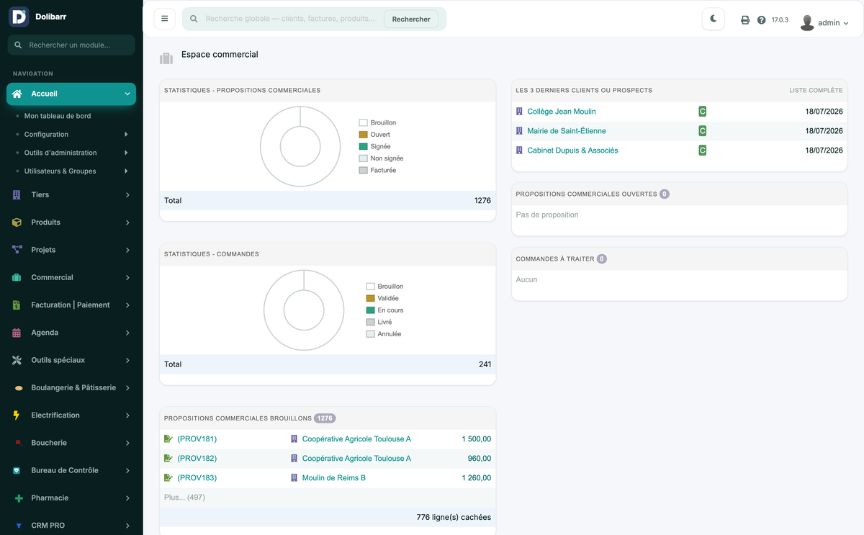Click the 1276 drafts count badge
The height and width of the screenshot is (535, 864).
pos(325,418)
